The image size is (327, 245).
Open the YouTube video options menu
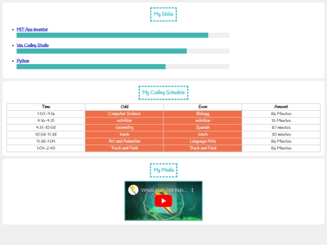pyautogui.click(x=193, y=190)
